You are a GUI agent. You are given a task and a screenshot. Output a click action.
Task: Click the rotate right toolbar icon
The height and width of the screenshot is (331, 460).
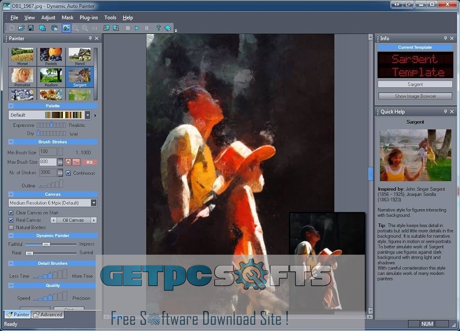click(x=116, y=28)
